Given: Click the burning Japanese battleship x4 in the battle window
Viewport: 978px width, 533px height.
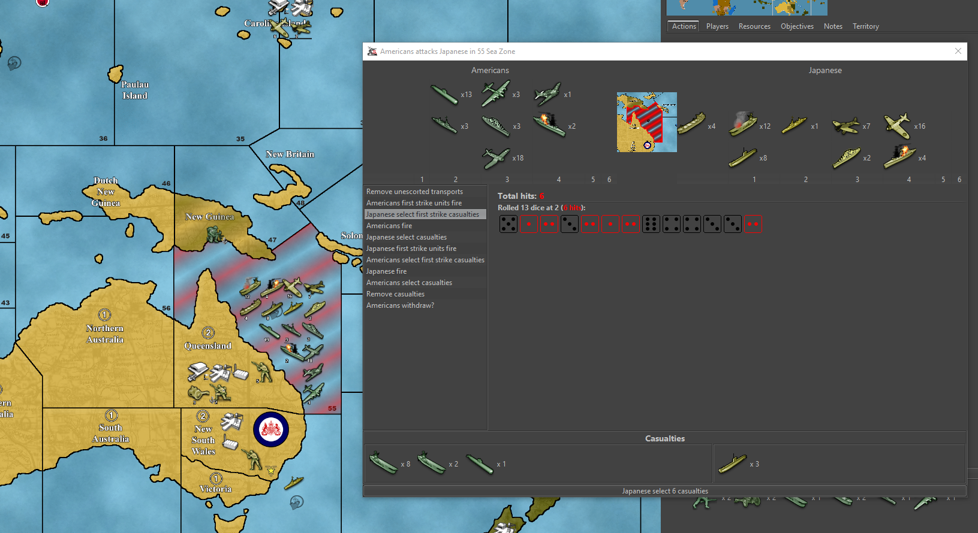Looking at the screenshot, I should pos(899,157).
